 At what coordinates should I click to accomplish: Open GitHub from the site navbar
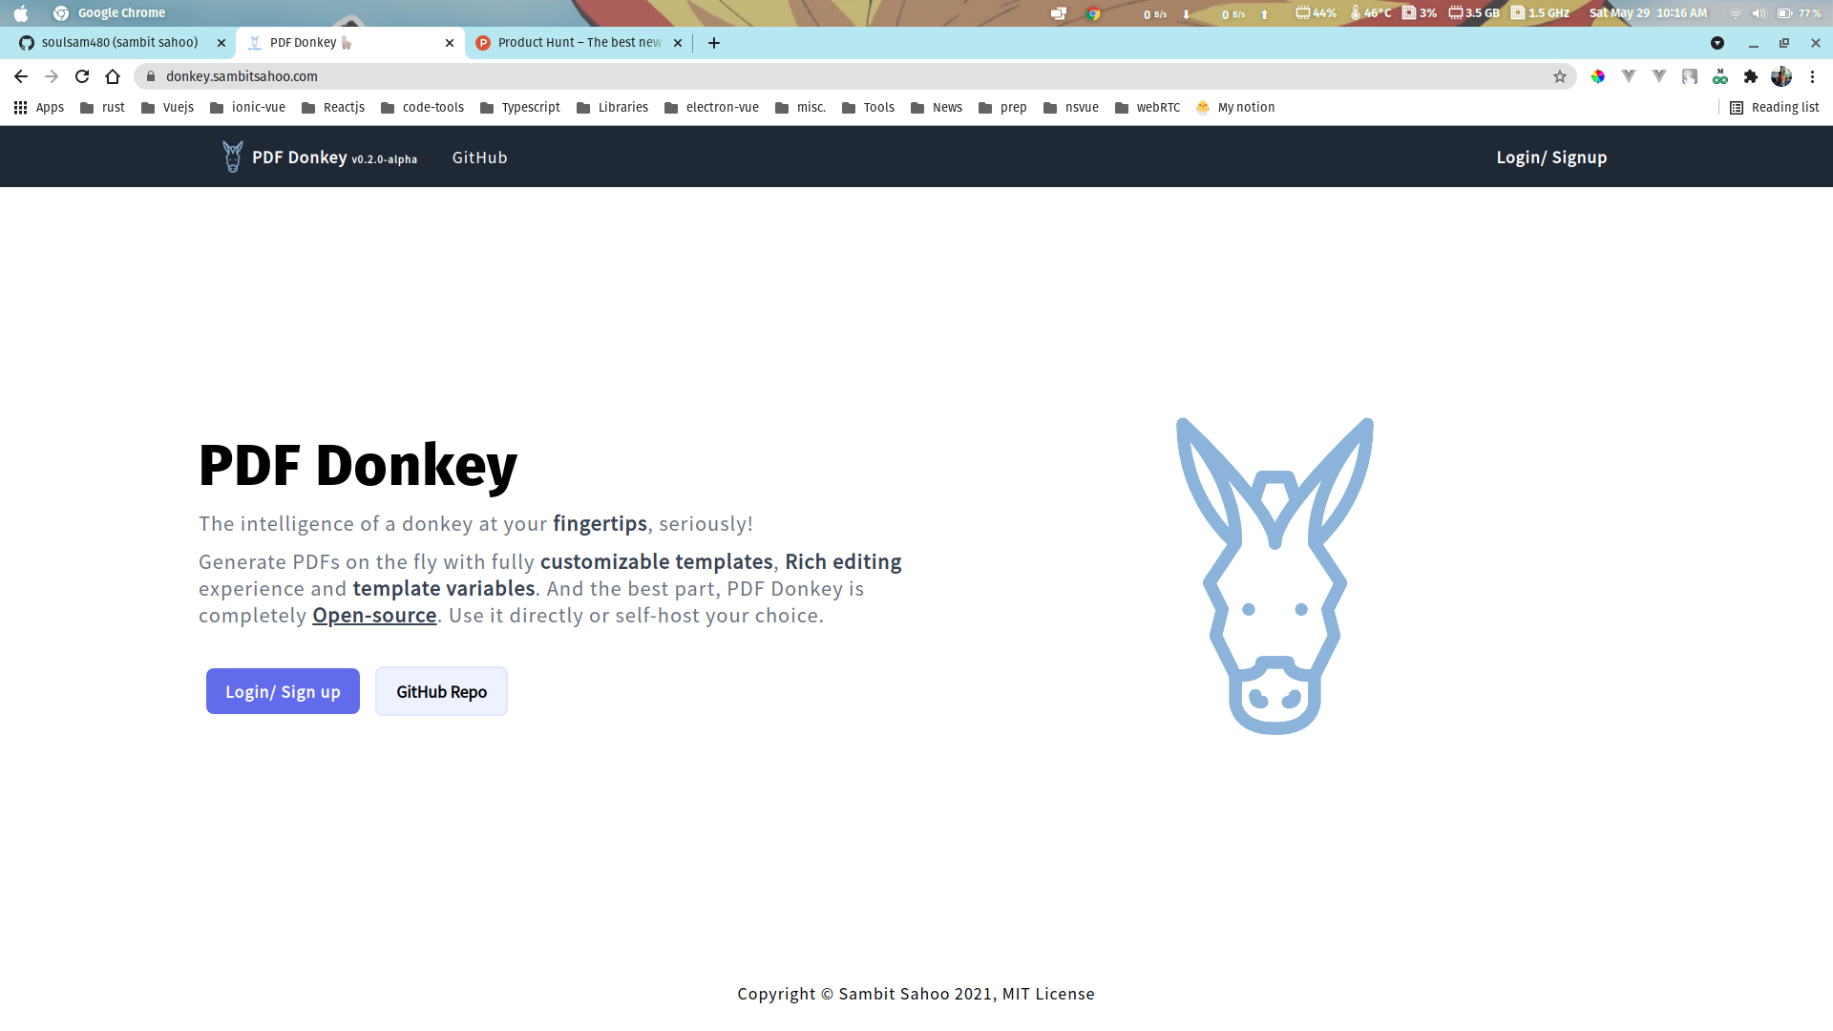click(479, 157)
